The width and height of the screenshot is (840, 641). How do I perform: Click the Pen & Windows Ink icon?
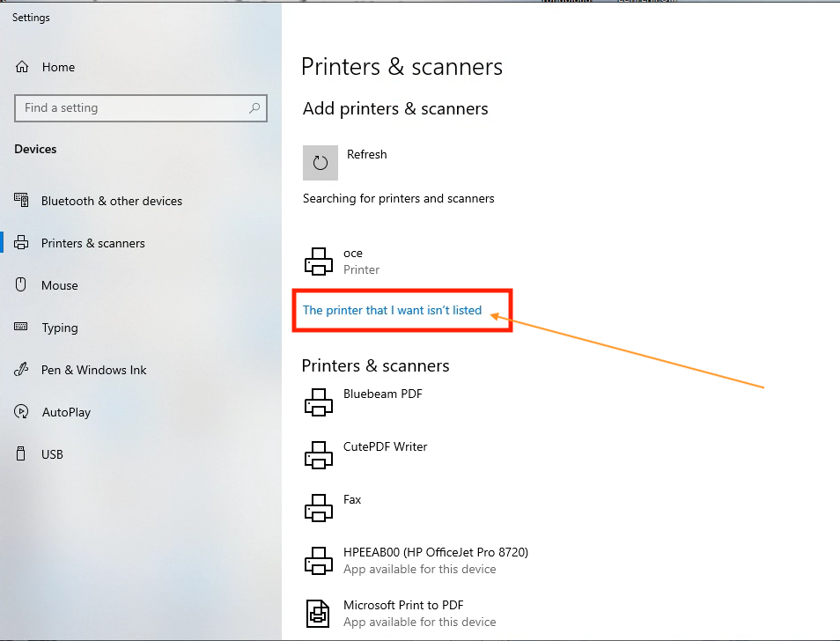point(21,369)
